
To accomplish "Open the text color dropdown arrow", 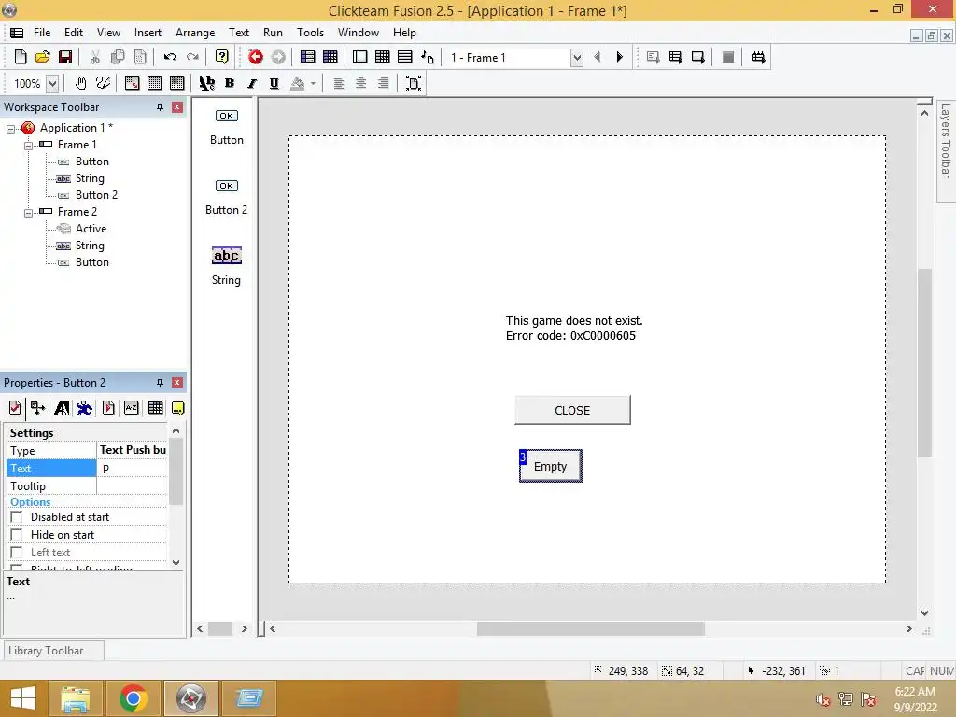I will pyautogui.click(x=314, y=83).
